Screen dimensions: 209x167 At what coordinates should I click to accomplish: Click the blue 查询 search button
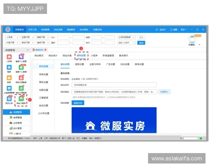click(141, 43)
